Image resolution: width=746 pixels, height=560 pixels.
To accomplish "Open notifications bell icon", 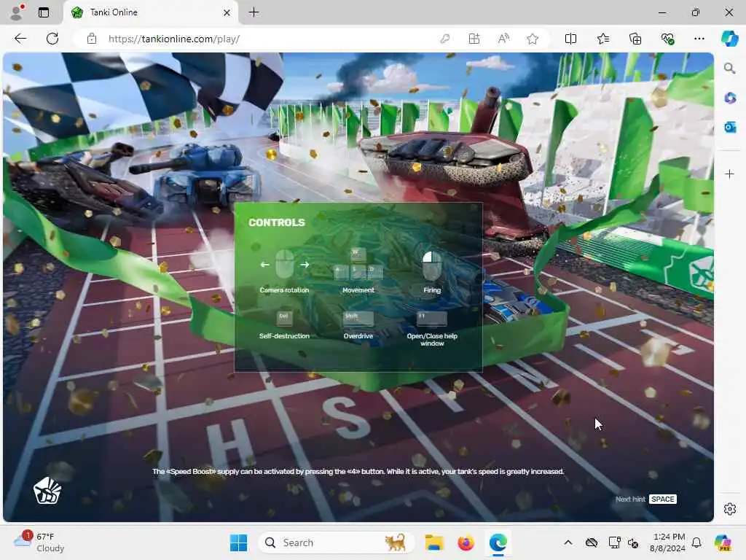I will 696,542.
